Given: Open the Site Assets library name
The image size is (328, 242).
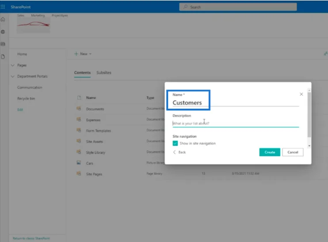Looking at the screenshot, I should 94,141.
